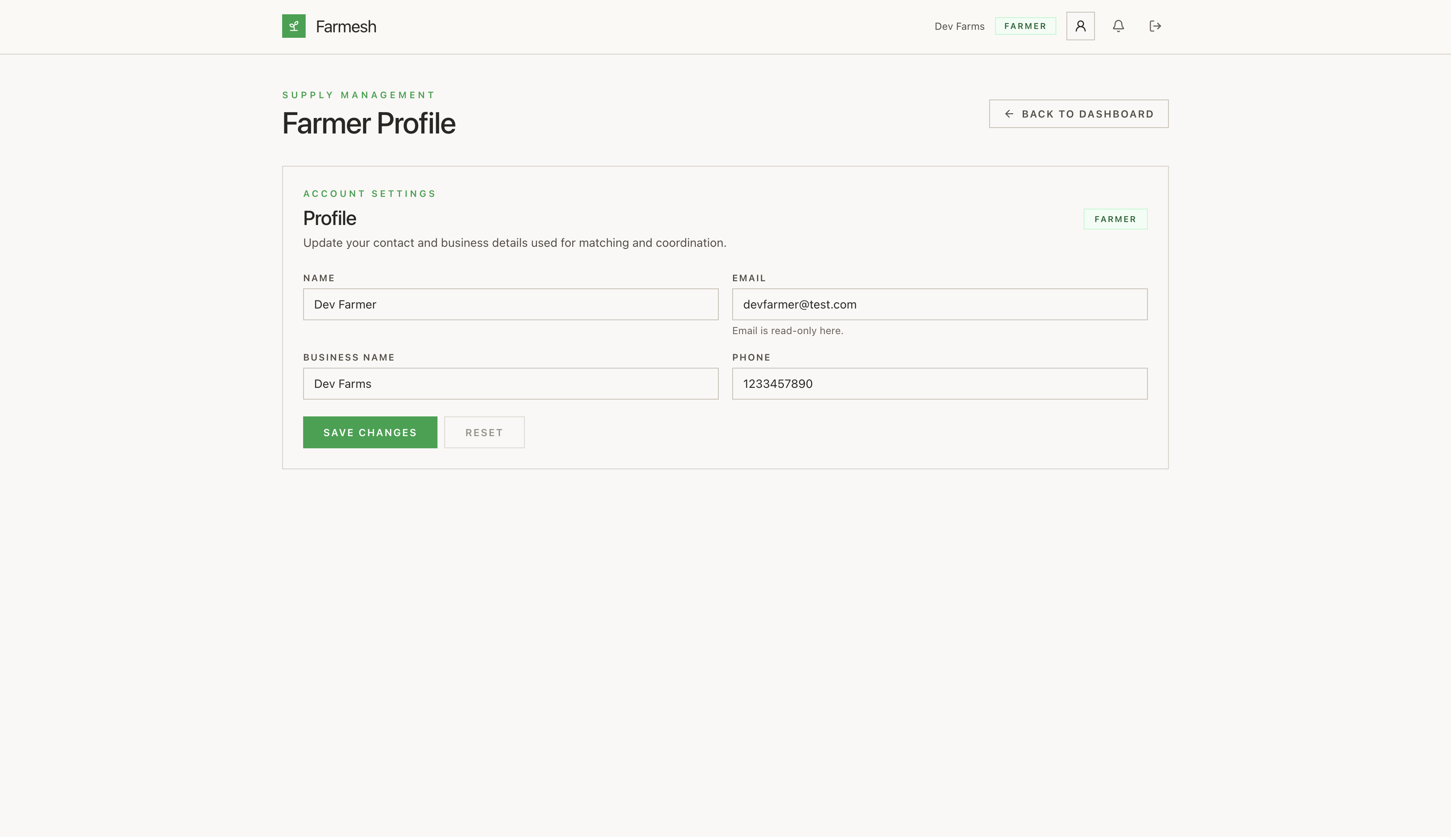Viewport: 1451px width, 837px height.
Task: Click the logout arrow icon
Action: coord(1155,26)
